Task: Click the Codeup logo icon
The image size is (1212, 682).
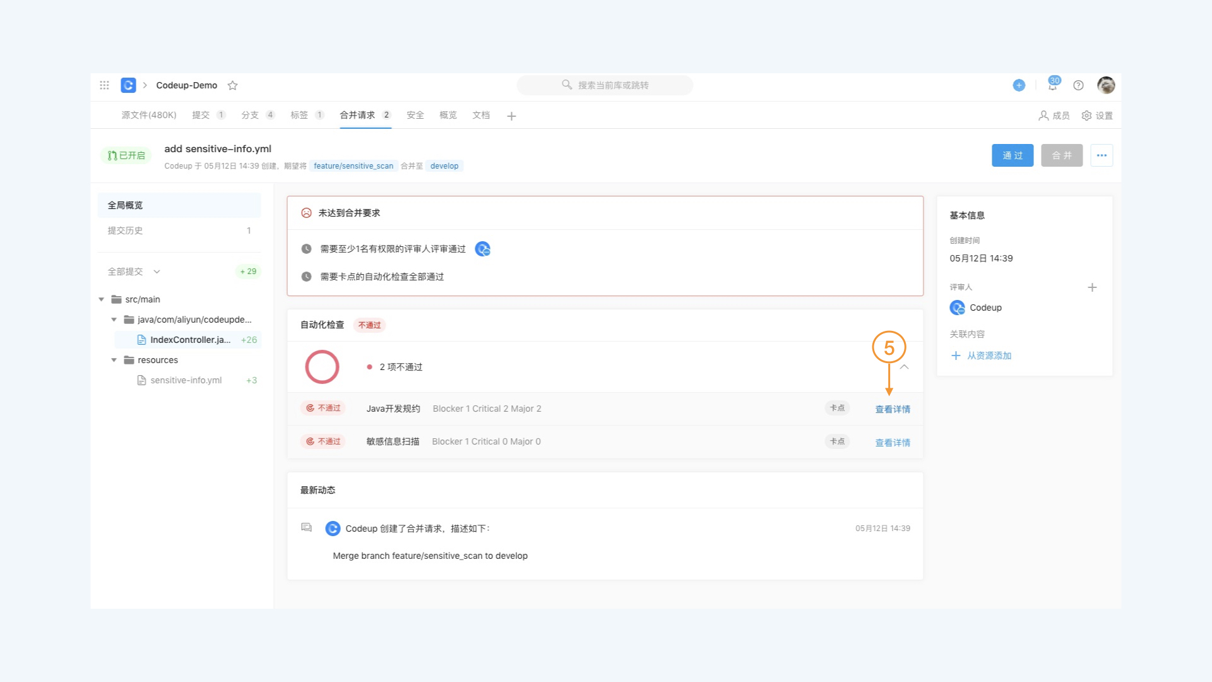Action: 128,85
